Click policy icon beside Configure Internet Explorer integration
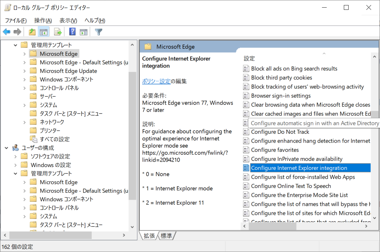380x252 pixels. click(246, 168)
